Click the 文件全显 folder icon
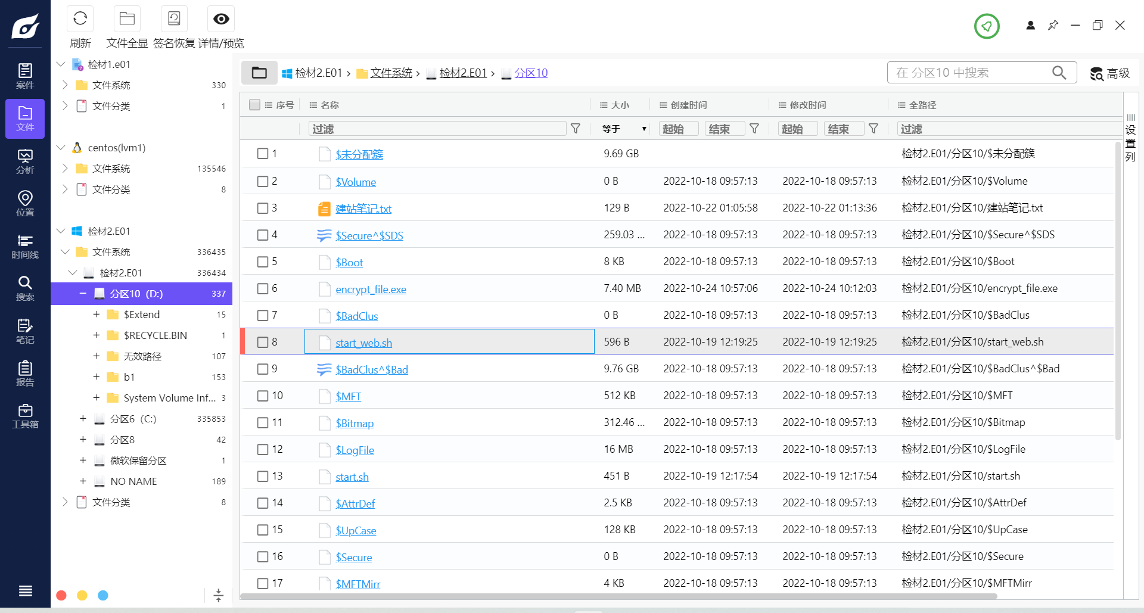 tap(127, 19)
